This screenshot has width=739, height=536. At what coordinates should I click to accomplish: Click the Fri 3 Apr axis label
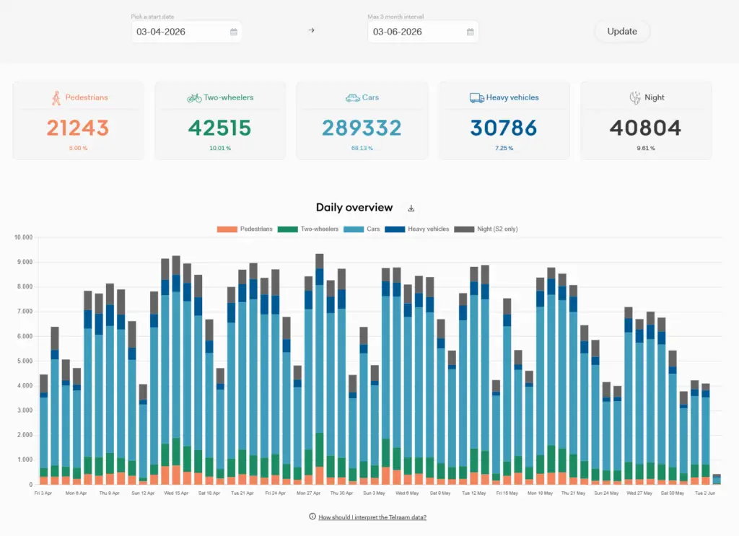[x=43, y=493]
